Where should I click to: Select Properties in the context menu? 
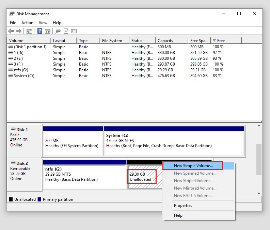point(183,206)
